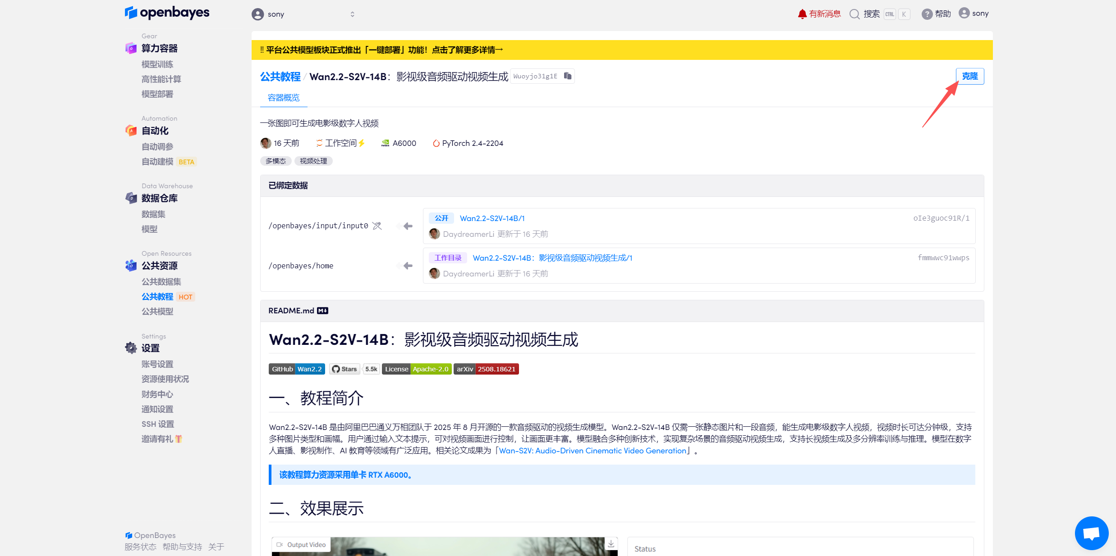Click the markdown icon beside README.md

pyautogui.click(x=322, y=311)
